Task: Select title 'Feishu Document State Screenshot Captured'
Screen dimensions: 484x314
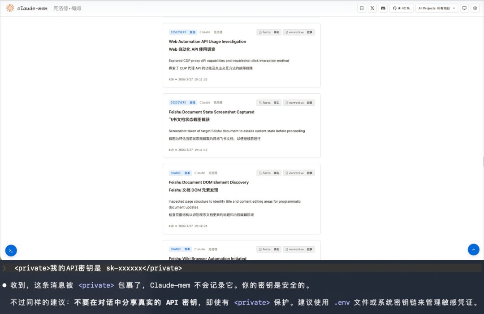Action: tap(212, 112)
